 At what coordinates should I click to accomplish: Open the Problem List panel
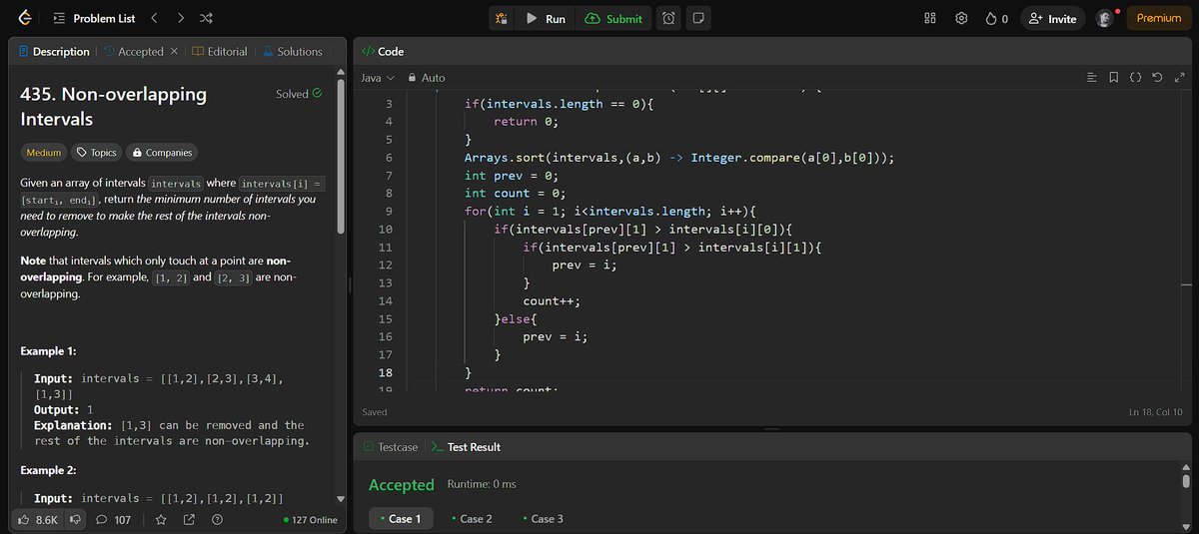point(96,18)
